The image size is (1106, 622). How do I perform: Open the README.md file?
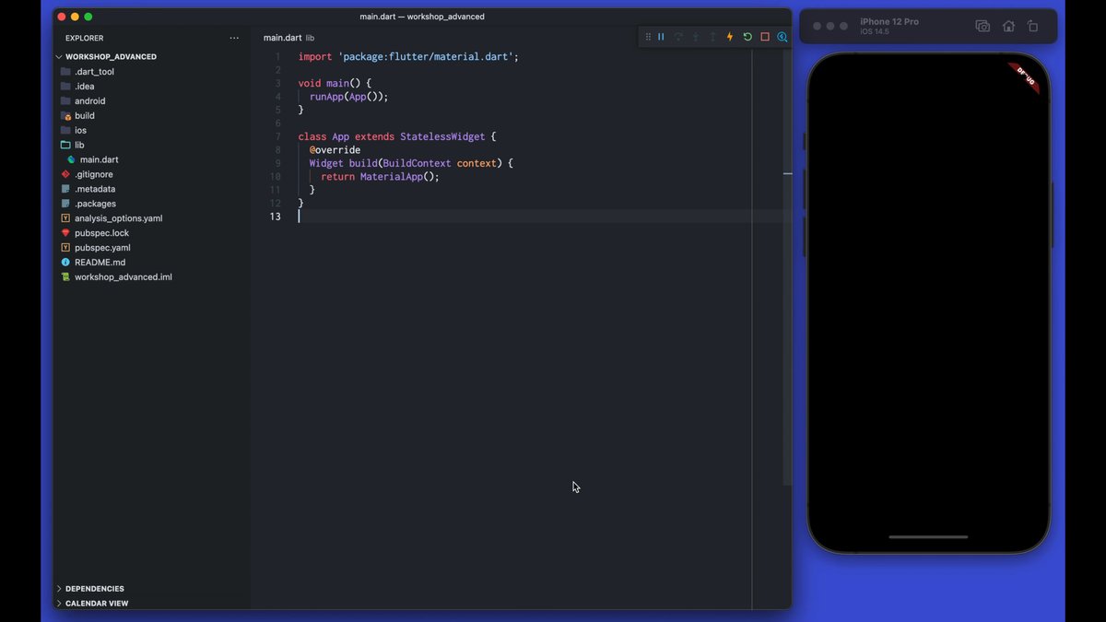pos(100,263)
